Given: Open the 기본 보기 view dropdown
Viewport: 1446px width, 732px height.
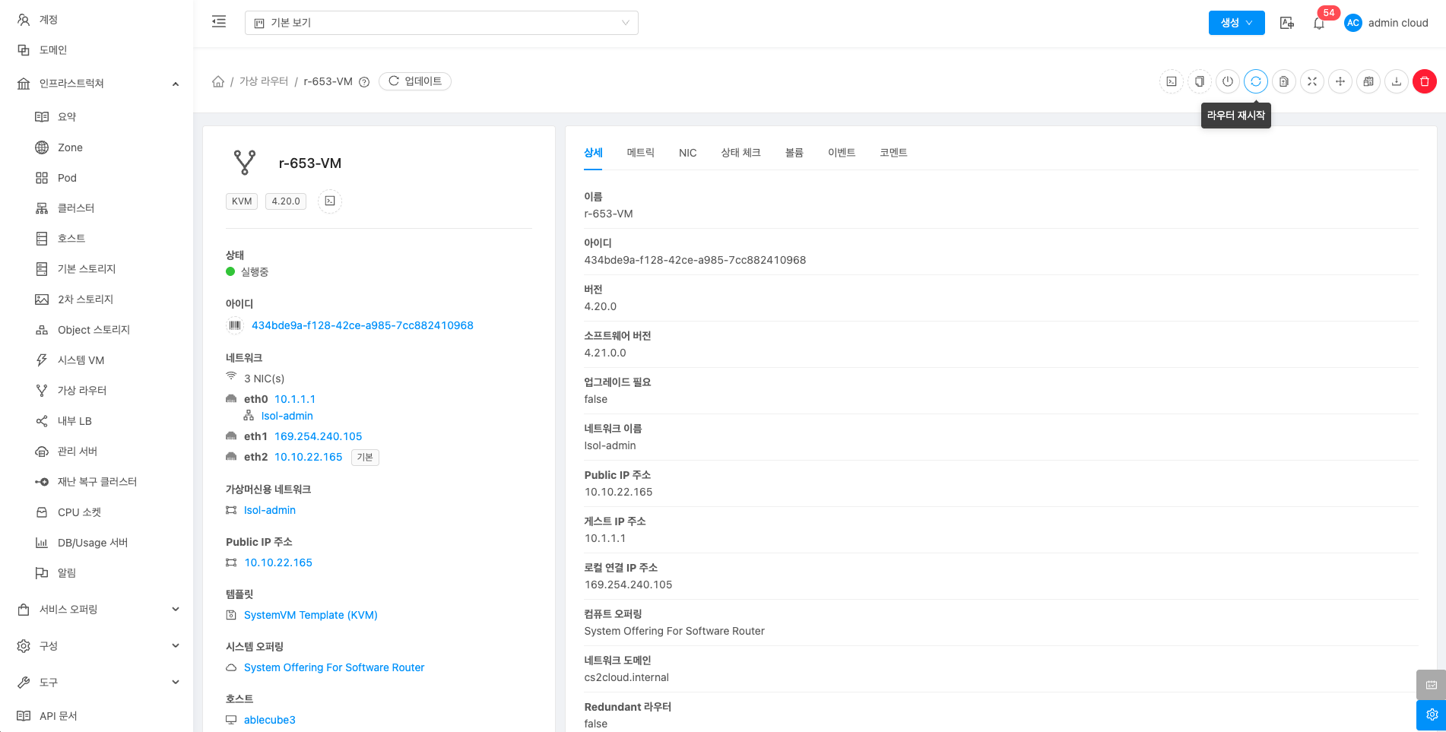Looking at the screenshot, I should click(x=441, y=23).
